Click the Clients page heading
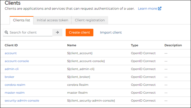The image size is (191, 108). pos(13,3)
